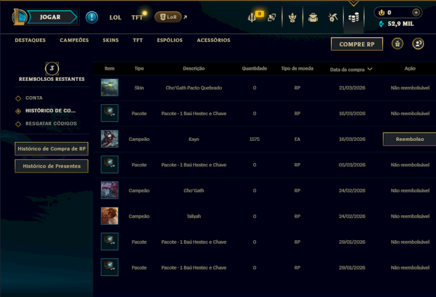Click the Kayn description text
436x297 pixels.
point(194,139)
